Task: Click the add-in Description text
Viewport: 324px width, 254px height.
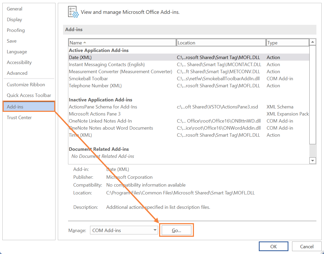Action: tap(158, 207)
